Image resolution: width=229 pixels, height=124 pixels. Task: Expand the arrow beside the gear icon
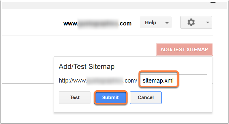pyautogui.click(x=208, y=22)
